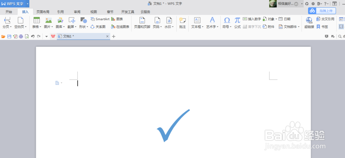This screenshot has height=158, width=345.
Task: Click the Object (对象) button
Action: [x=270, y=19]
